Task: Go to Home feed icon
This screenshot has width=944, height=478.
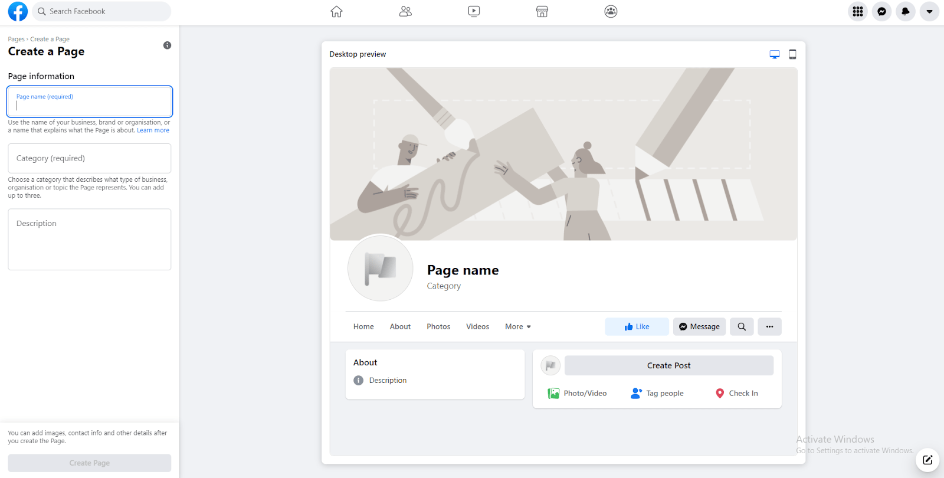Action: click(x=336, y=11)
